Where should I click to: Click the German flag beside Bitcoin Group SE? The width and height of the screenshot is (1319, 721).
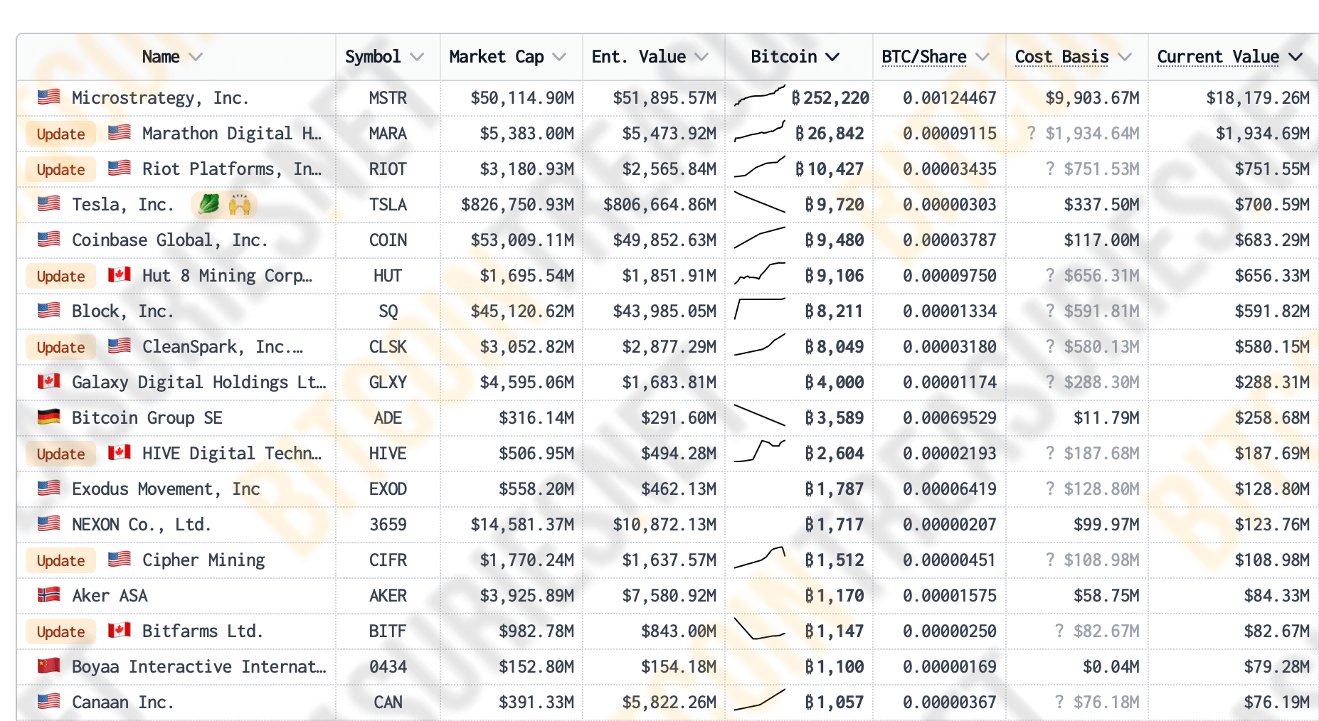click(x=48, y=417)
